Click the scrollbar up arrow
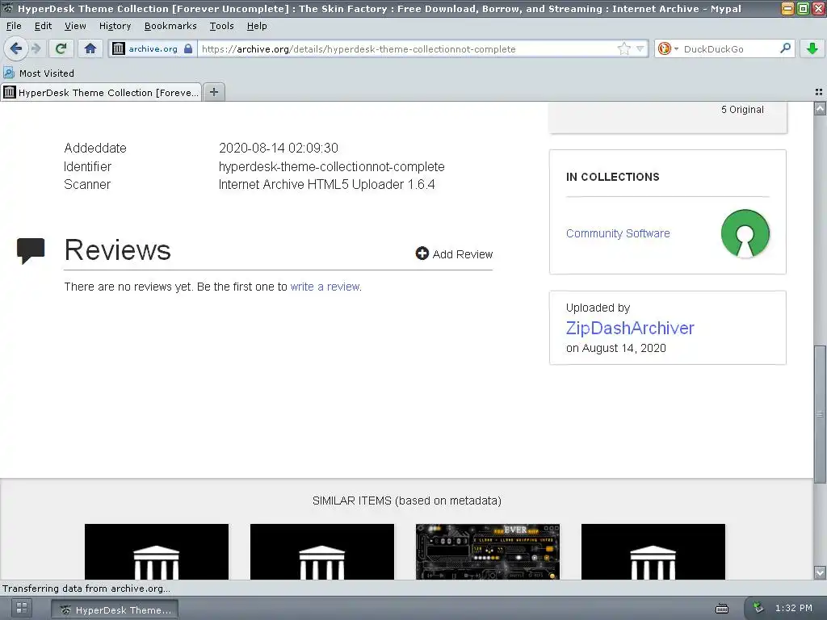The height and width of the screenshot is (620, 827). 821,109
